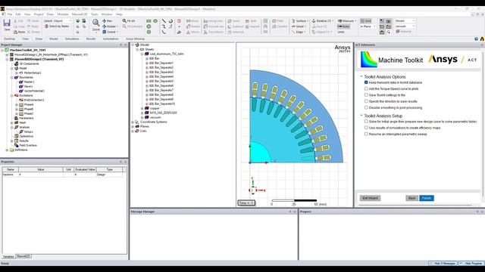485x272 pixels.
Task: Enable Keep transient data in toolkit database
Action: coord(366,82)
